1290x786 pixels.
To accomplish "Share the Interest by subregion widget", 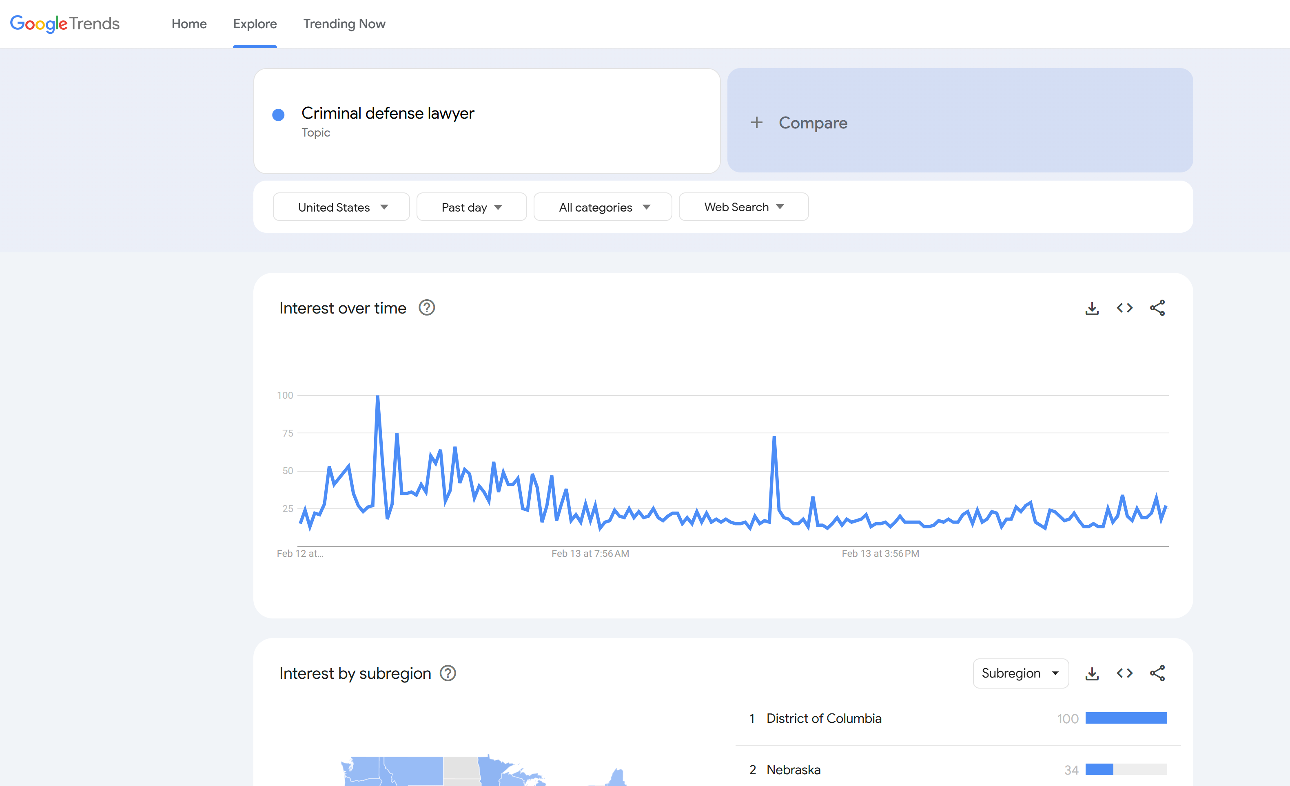I will click(x=1157, y=673).
